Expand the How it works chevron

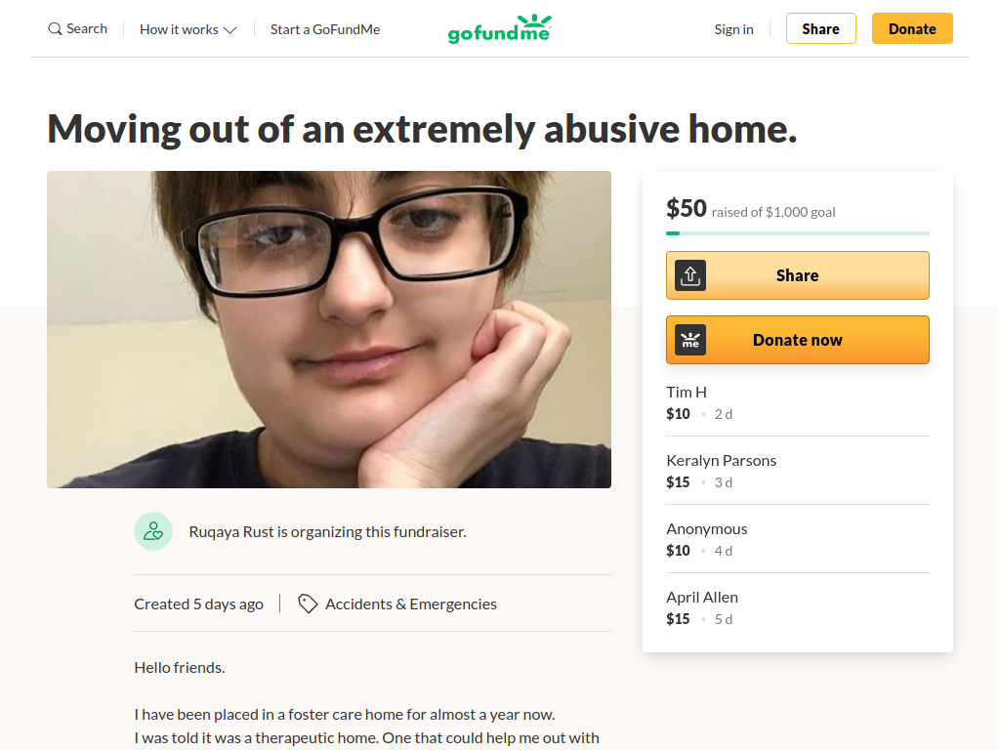230,30
